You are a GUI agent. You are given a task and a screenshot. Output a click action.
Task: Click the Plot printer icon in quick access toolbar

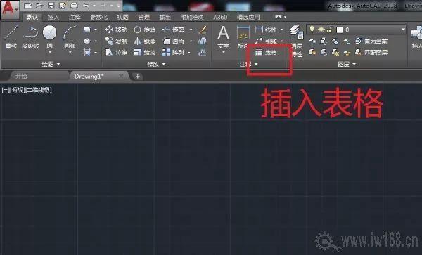[x=74, y=6]
